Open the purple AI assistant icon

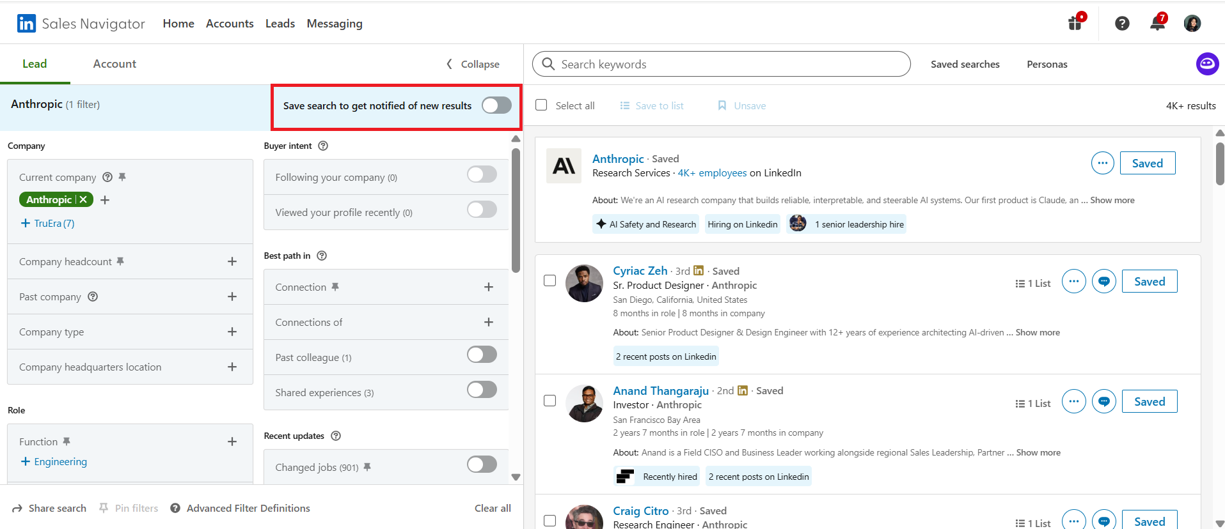[x=1207, y=64]
